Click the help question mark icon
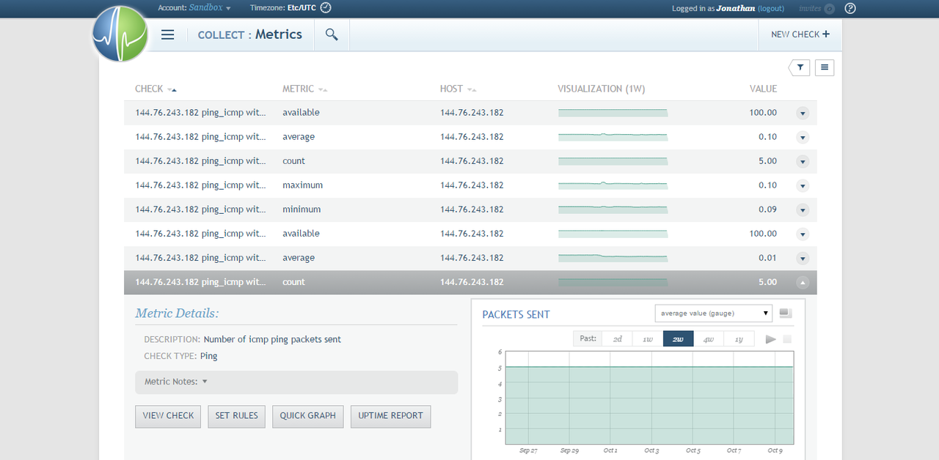The image size is (939, 460). (850, 9)
